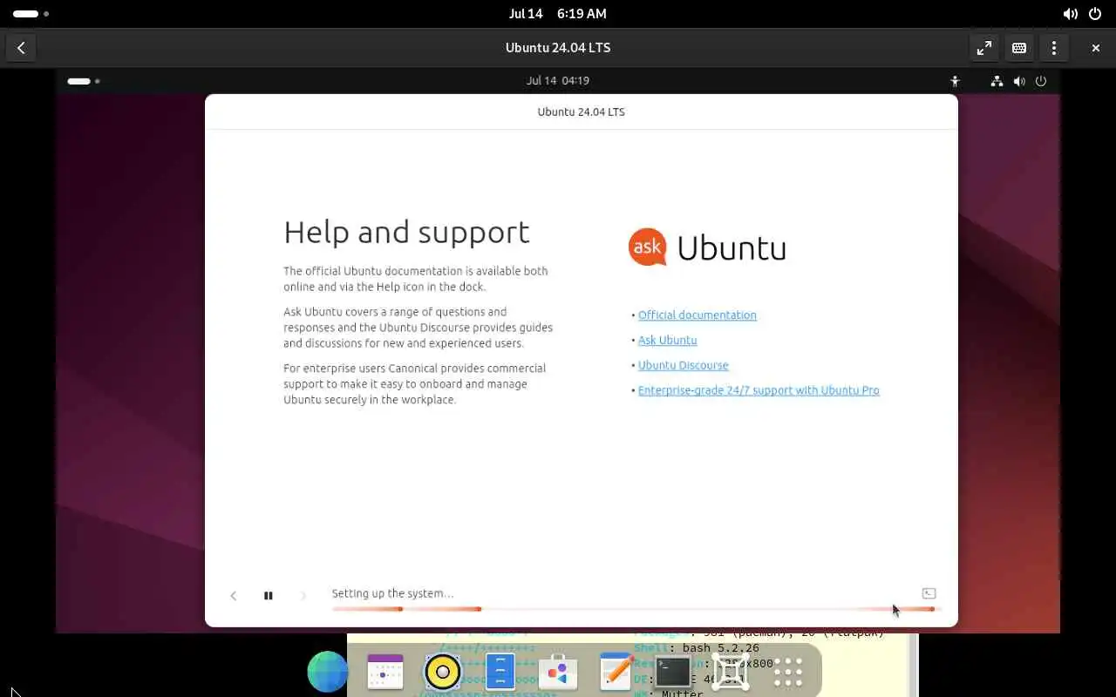Open the Text Editor in the dock
Screen dimensions: 1116x697
pos(616,672)
